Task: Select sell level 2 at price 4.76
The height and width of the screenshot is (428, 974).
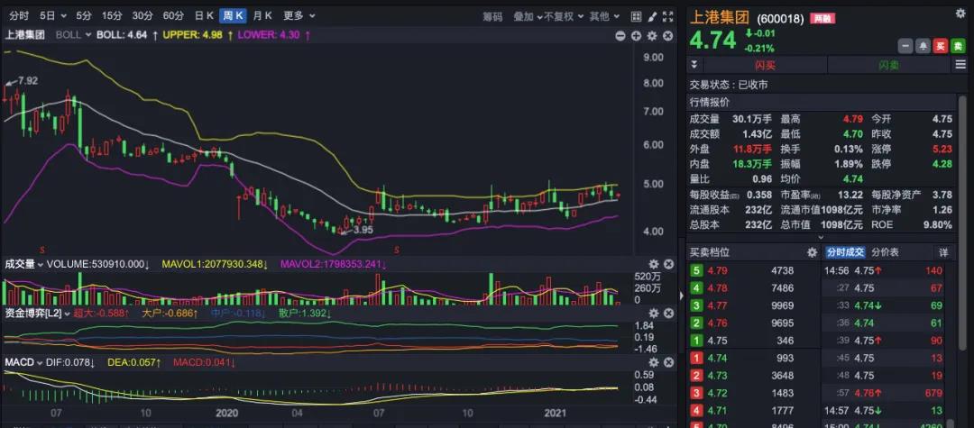Action: (x=753, y=323)
